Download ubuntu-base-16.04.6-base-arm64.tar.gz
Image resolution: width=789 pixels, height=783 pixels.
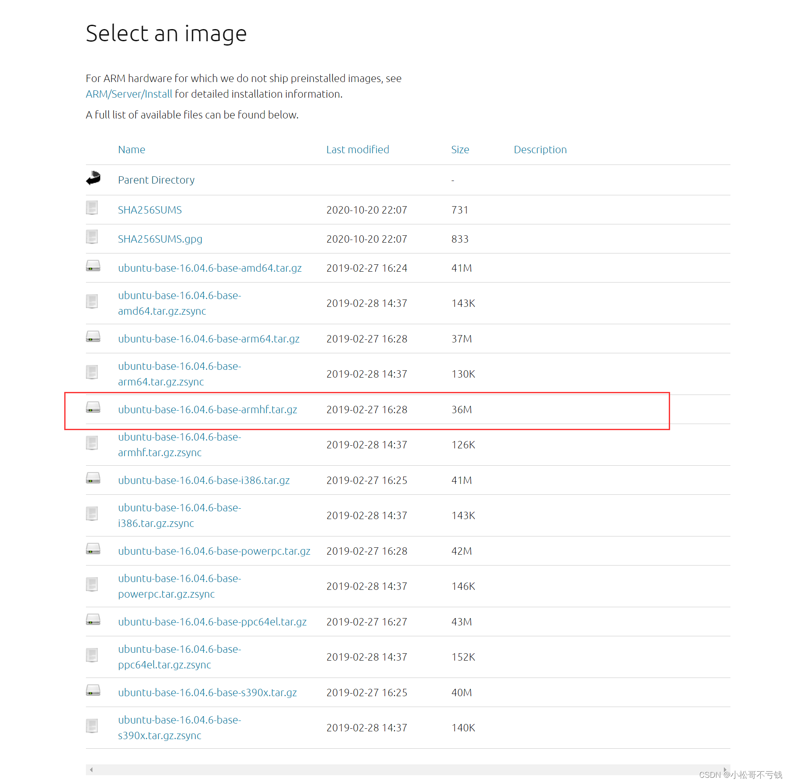[x=209, y=339]
